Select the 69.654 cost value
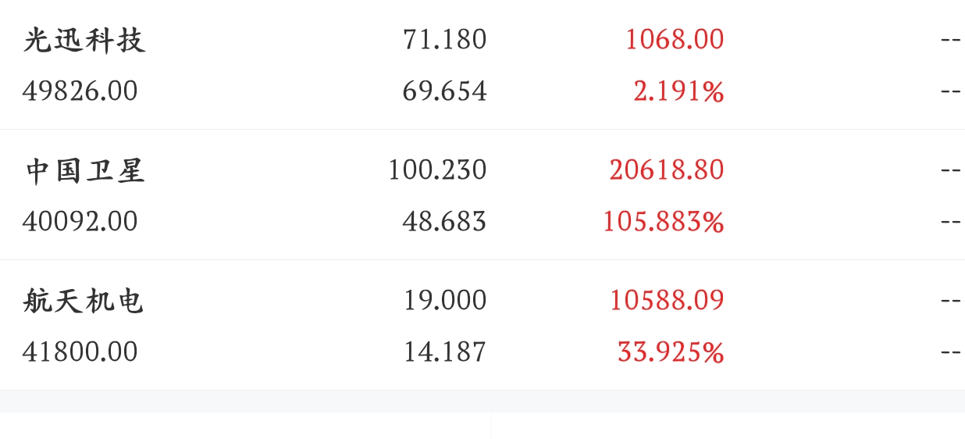The width and height of the screenshot is (965, 439). [444, 91]
